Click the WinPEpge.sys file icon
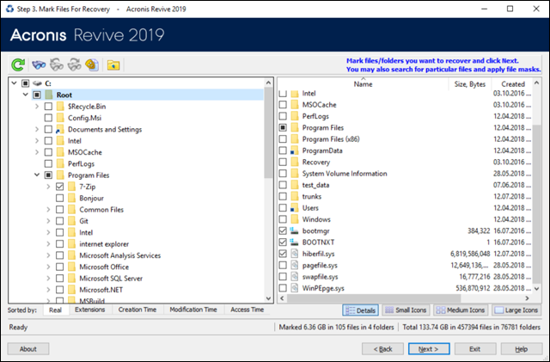The image size is (550, 362). (295, 288)
